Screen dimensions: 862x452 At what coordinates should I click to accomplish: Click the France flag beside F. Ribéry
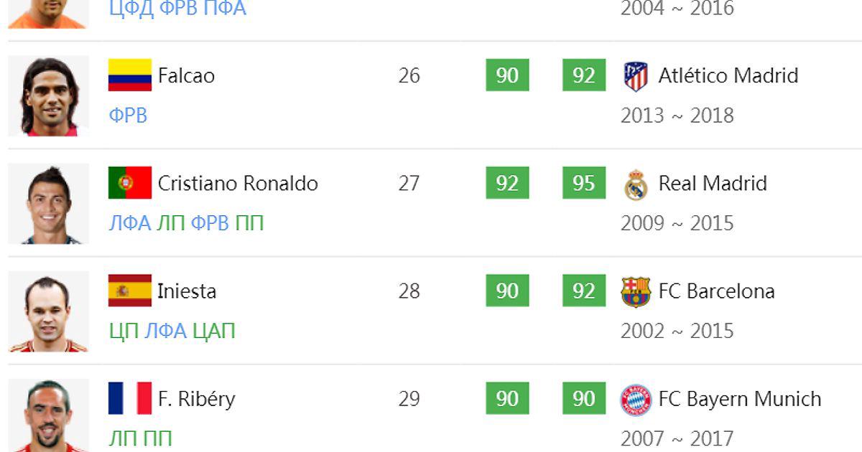point(130,398)
